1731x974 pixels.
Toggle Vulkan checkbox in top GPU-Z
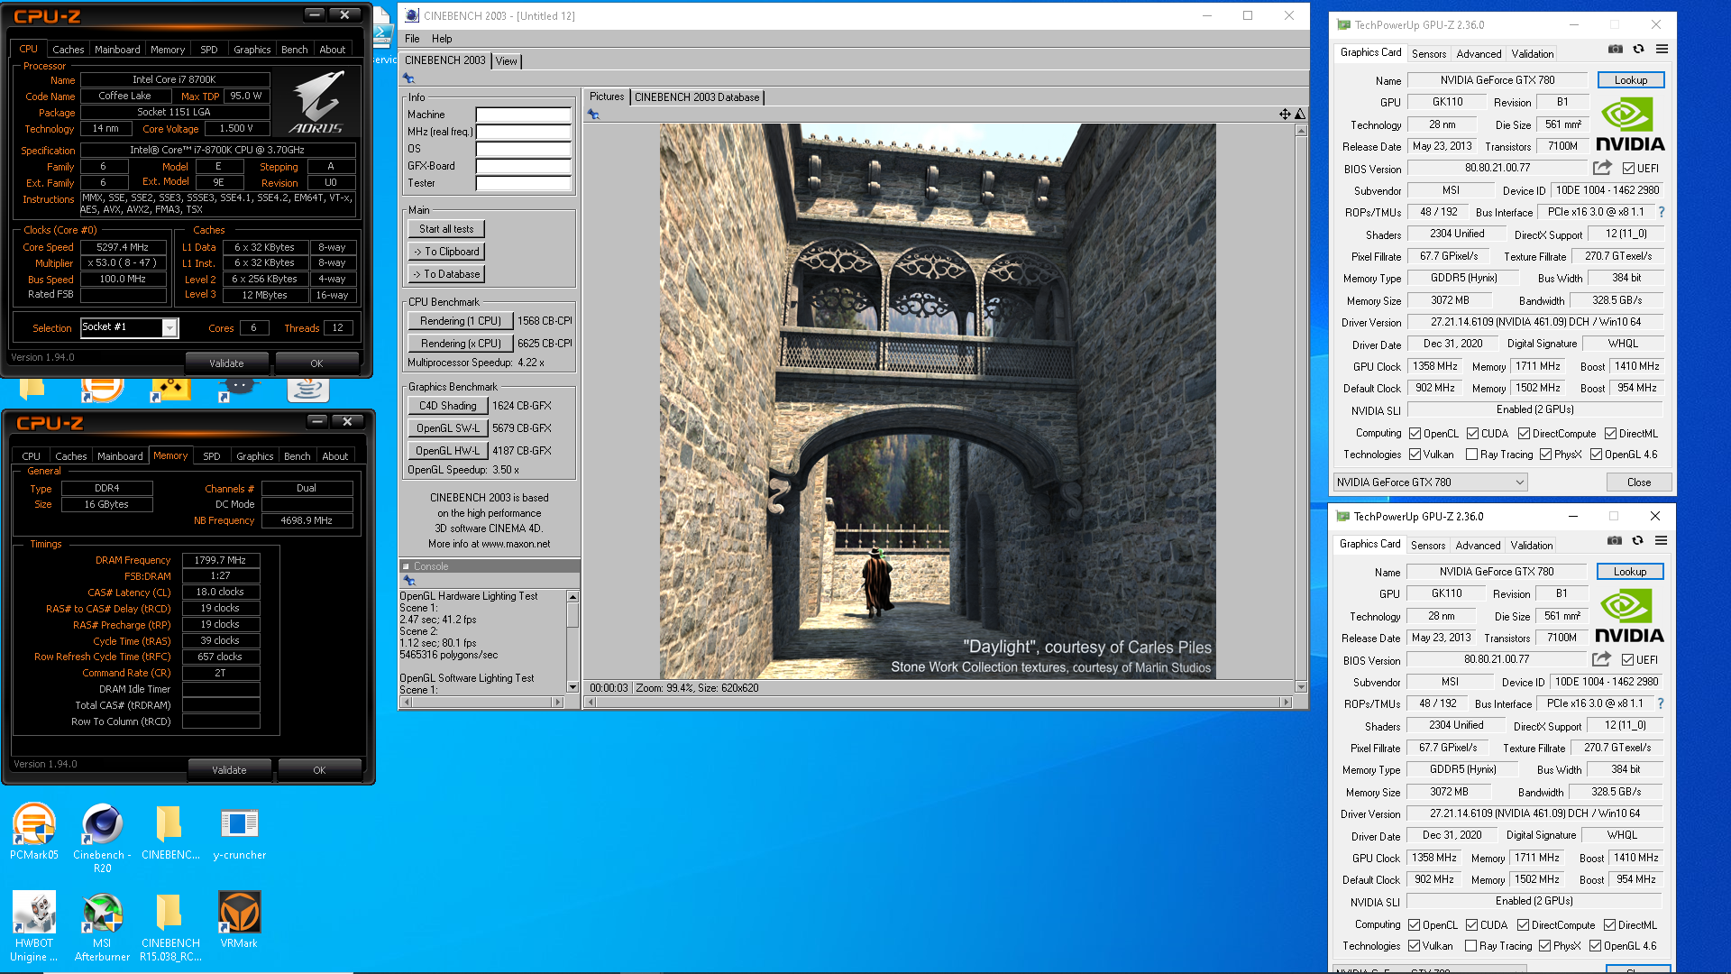click(x=1415, y=455)
